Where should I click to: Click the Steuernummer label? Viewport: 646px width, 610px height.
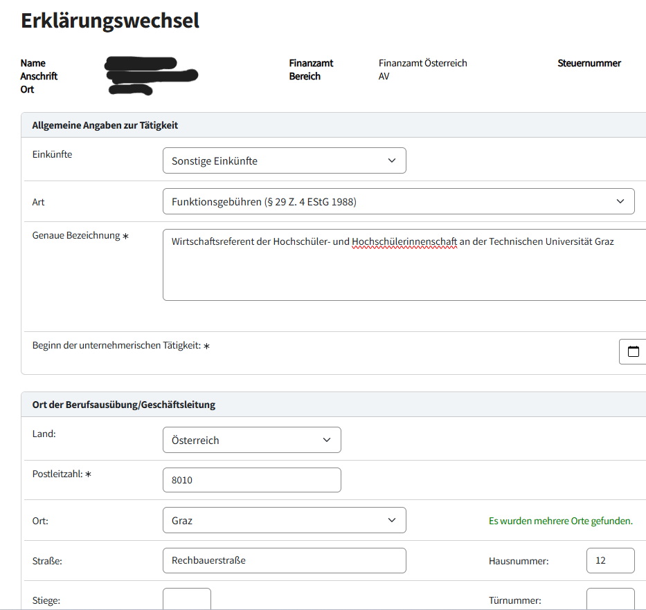(x=589, y=63)
